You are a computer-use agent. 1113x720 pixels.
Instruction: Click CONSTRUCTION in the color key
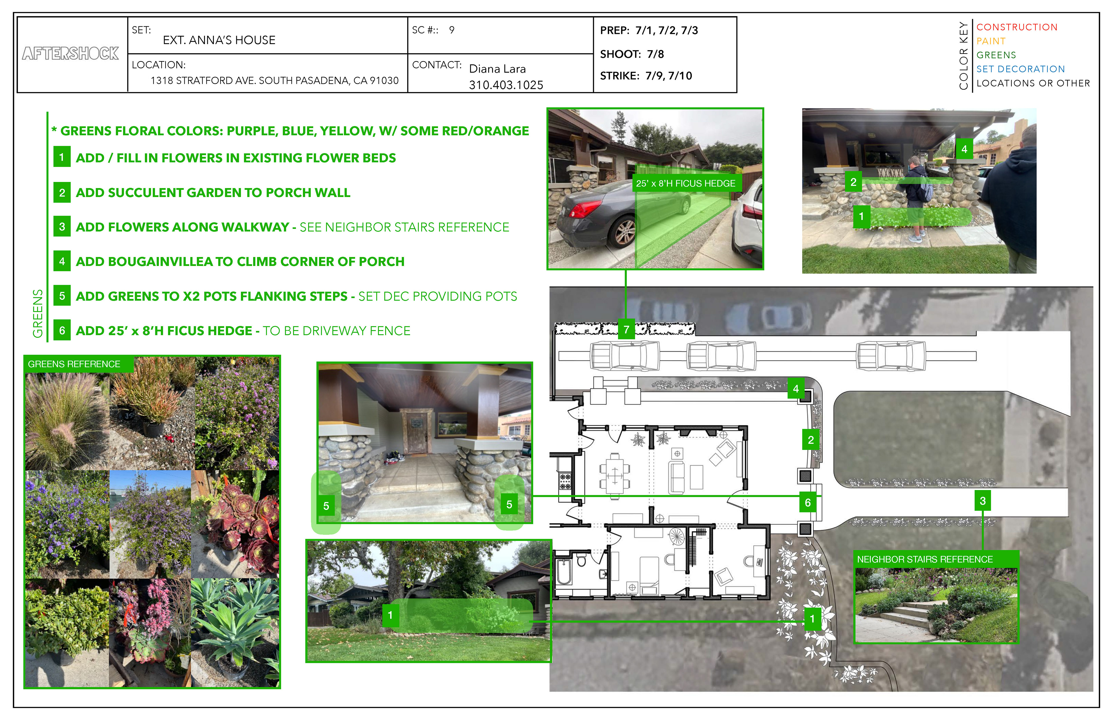click(x=1017, y=27)
